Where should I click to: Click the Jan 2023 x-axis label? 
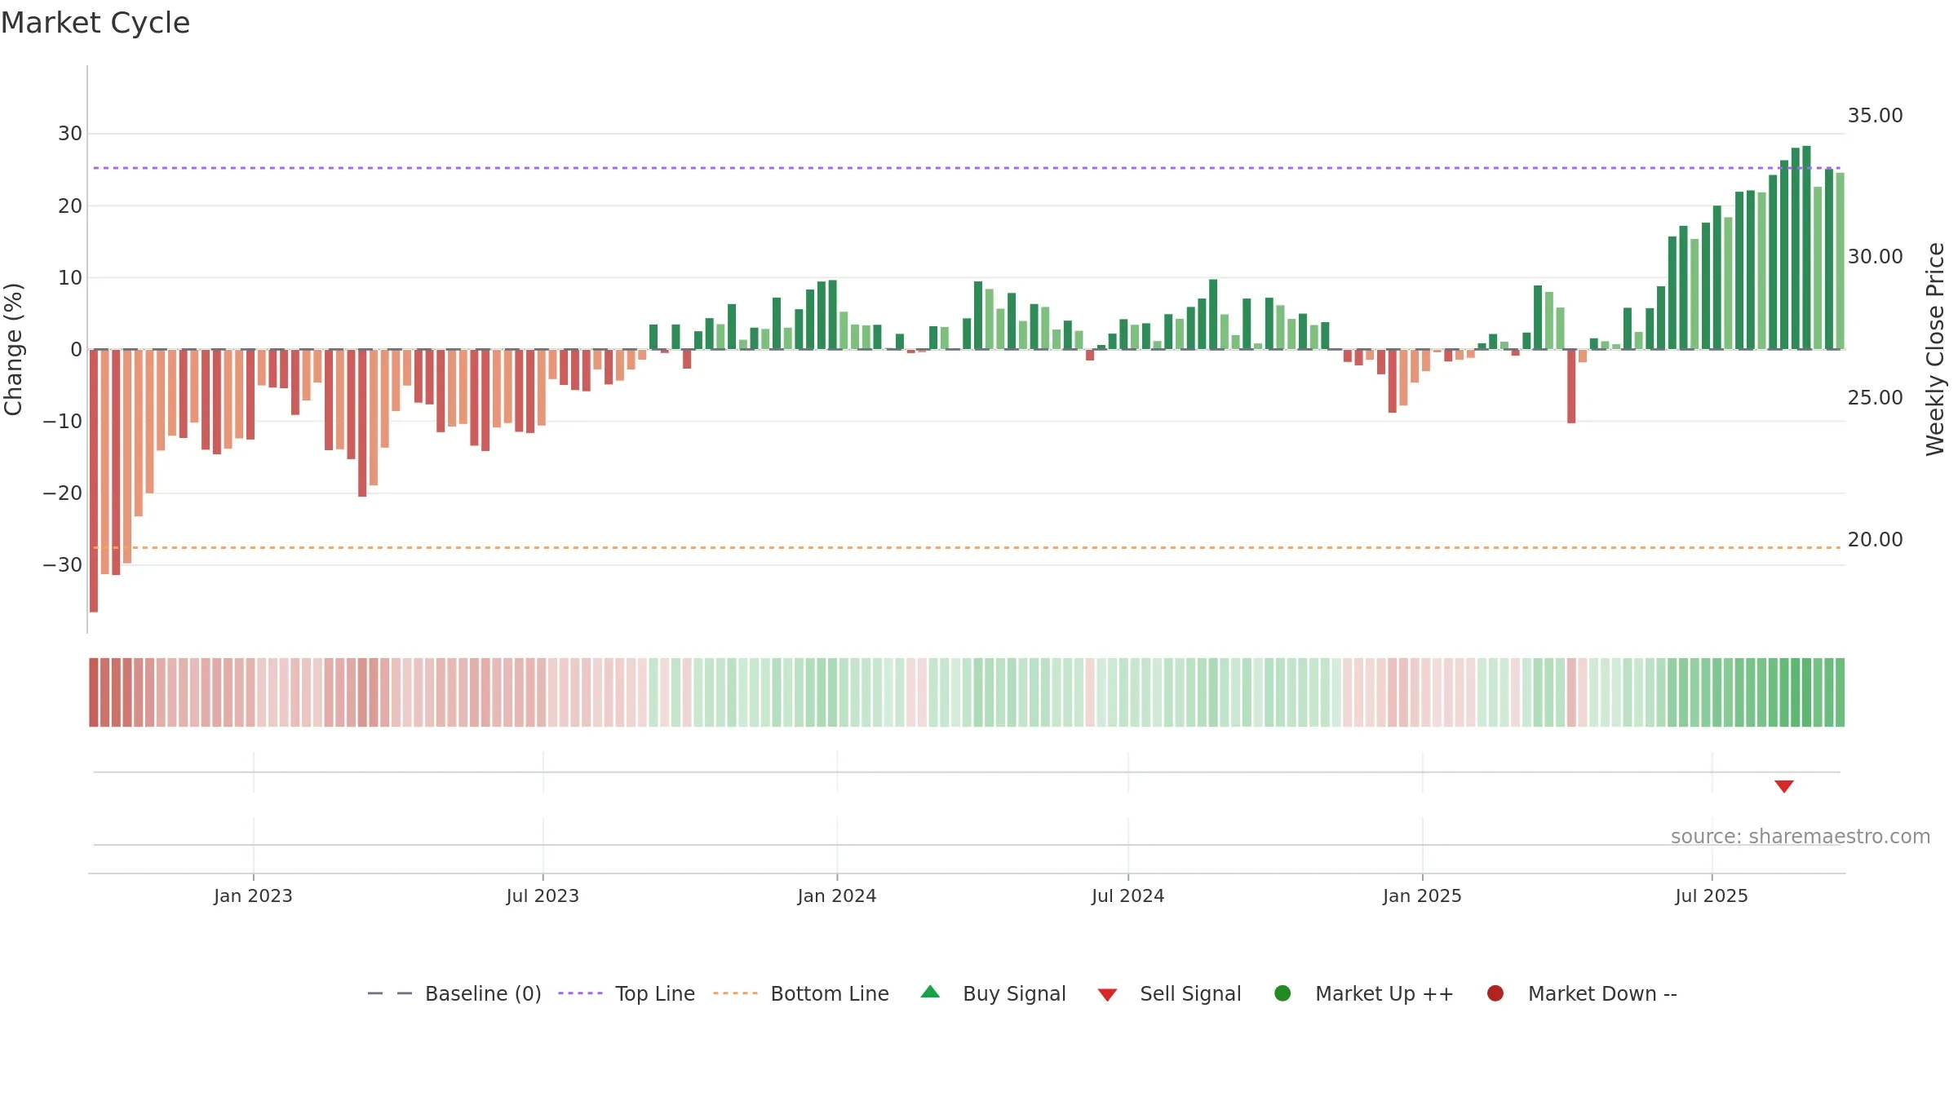(253, 895)
